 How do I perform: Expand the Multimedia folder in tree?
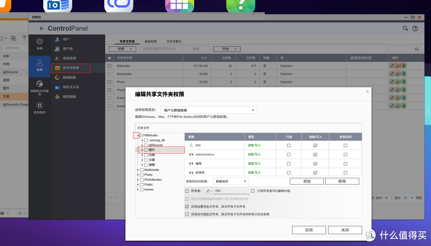pyautogui.click(x=138, y=170)
